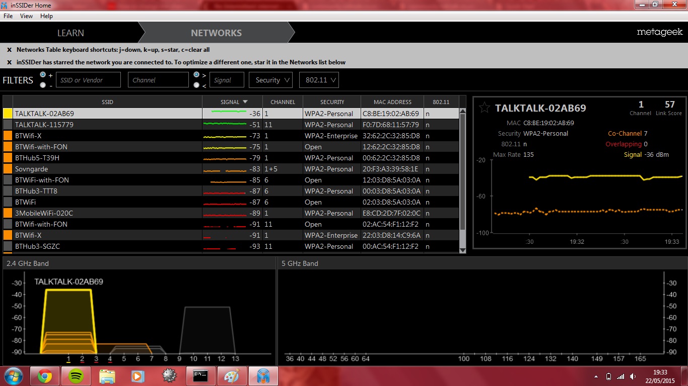Image resolution: width=688 pixels, height=386 pixels.
Task: Click the Co-Channel value in details panel
Action: (646, 134)
